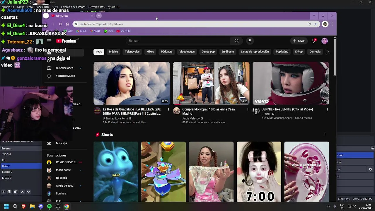Open the Shorts section three-dot menu
The width and height of the screenshot is (375, 211).
(x=325, y=135)
